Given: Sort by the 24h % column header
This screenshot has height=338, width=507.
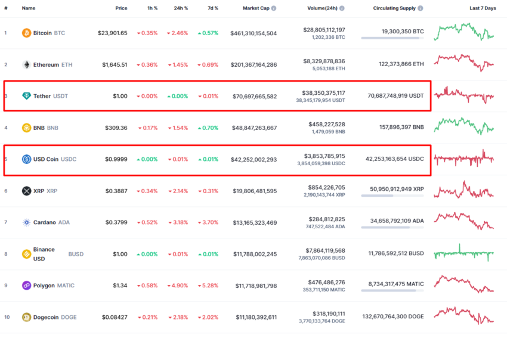Looking at the screenshot, I should [181, 8].
